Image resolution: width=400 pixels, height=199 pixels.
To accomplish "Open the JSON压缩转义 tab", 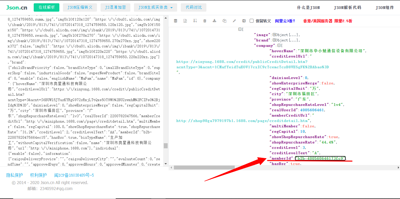I will (x=80, y=7).
